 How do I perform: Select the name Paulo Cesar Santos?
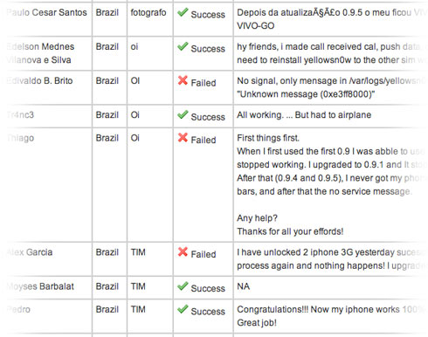click(x=46, y=12)
